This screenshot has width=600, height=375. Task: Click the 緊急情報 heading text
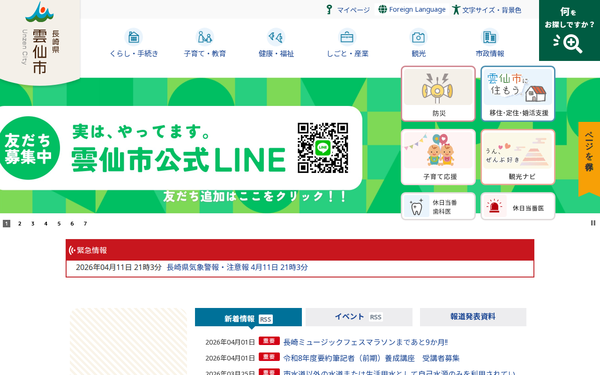92,250
